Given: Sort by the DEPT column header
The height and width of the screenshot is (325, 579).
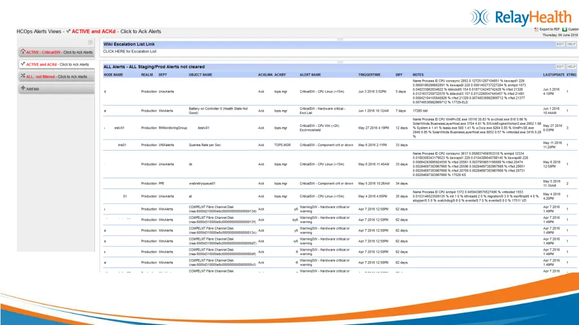Looking at the screenshot, I should (x=162, y=75).
